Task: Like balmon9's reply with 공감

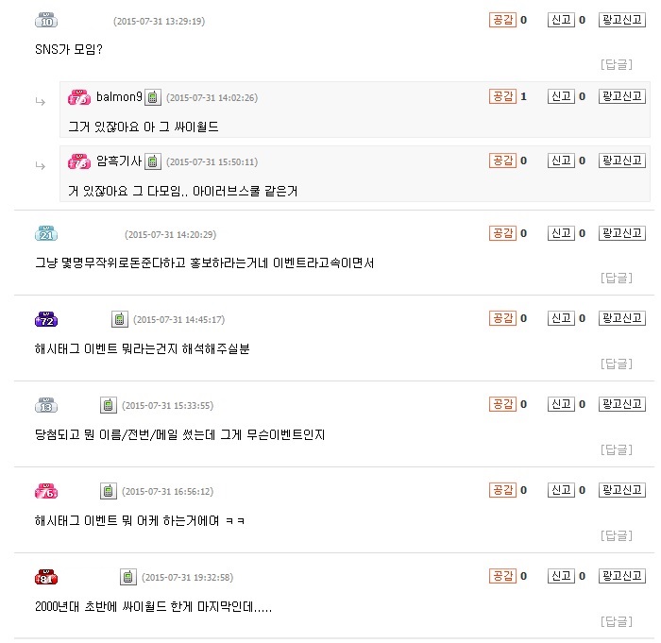Action: [x=502, y=96]
